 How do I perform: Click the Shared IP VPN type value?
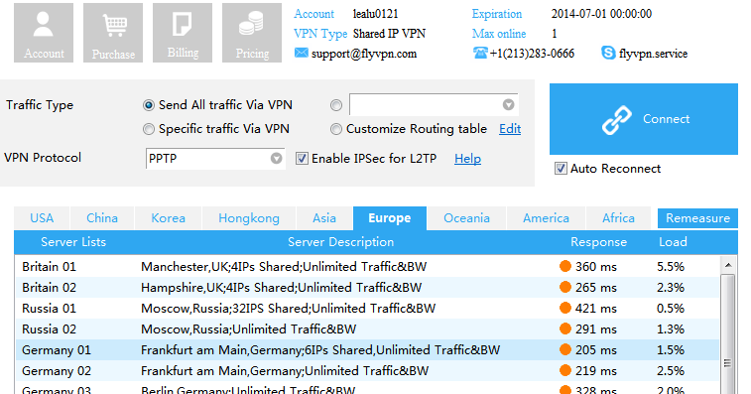(389, 34)
